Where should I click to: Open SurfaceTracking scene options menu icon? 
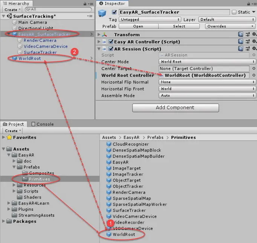90,16
